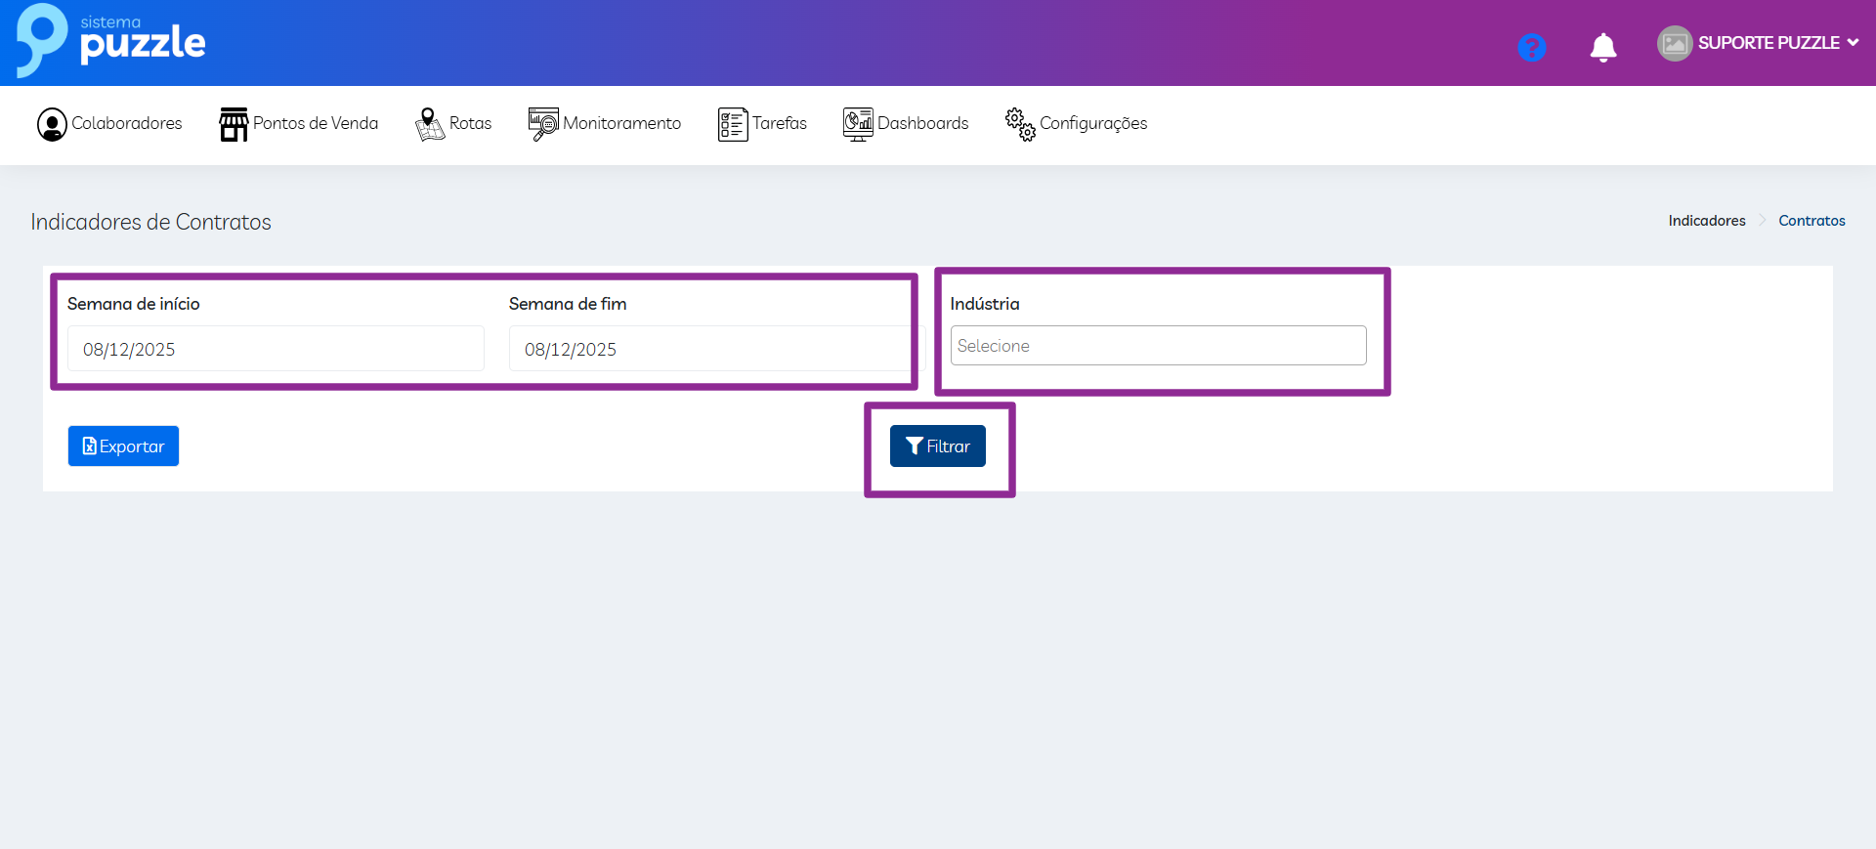1876x849 pixels.
Task: Click the Configurações gears icon
Action: (x=1020, y=124)
